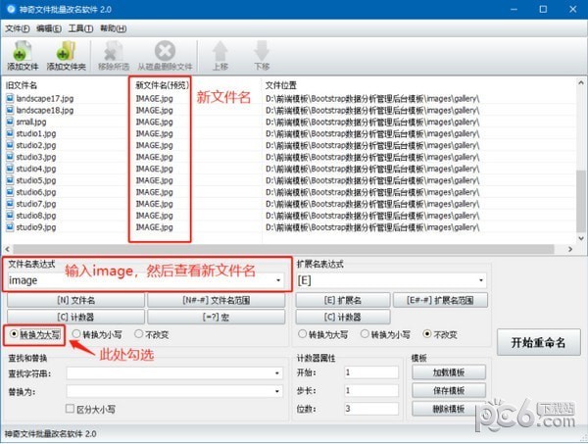Click the file icon beside studio4.jpg
Viewport: 588px width, 444px height.
pyautogui.click(x=10, y=169)
